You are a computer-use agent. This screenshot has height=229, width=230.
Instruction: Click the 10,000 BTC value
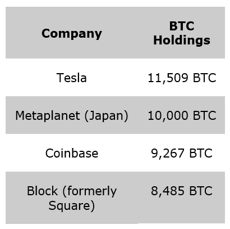pos(182,115)
